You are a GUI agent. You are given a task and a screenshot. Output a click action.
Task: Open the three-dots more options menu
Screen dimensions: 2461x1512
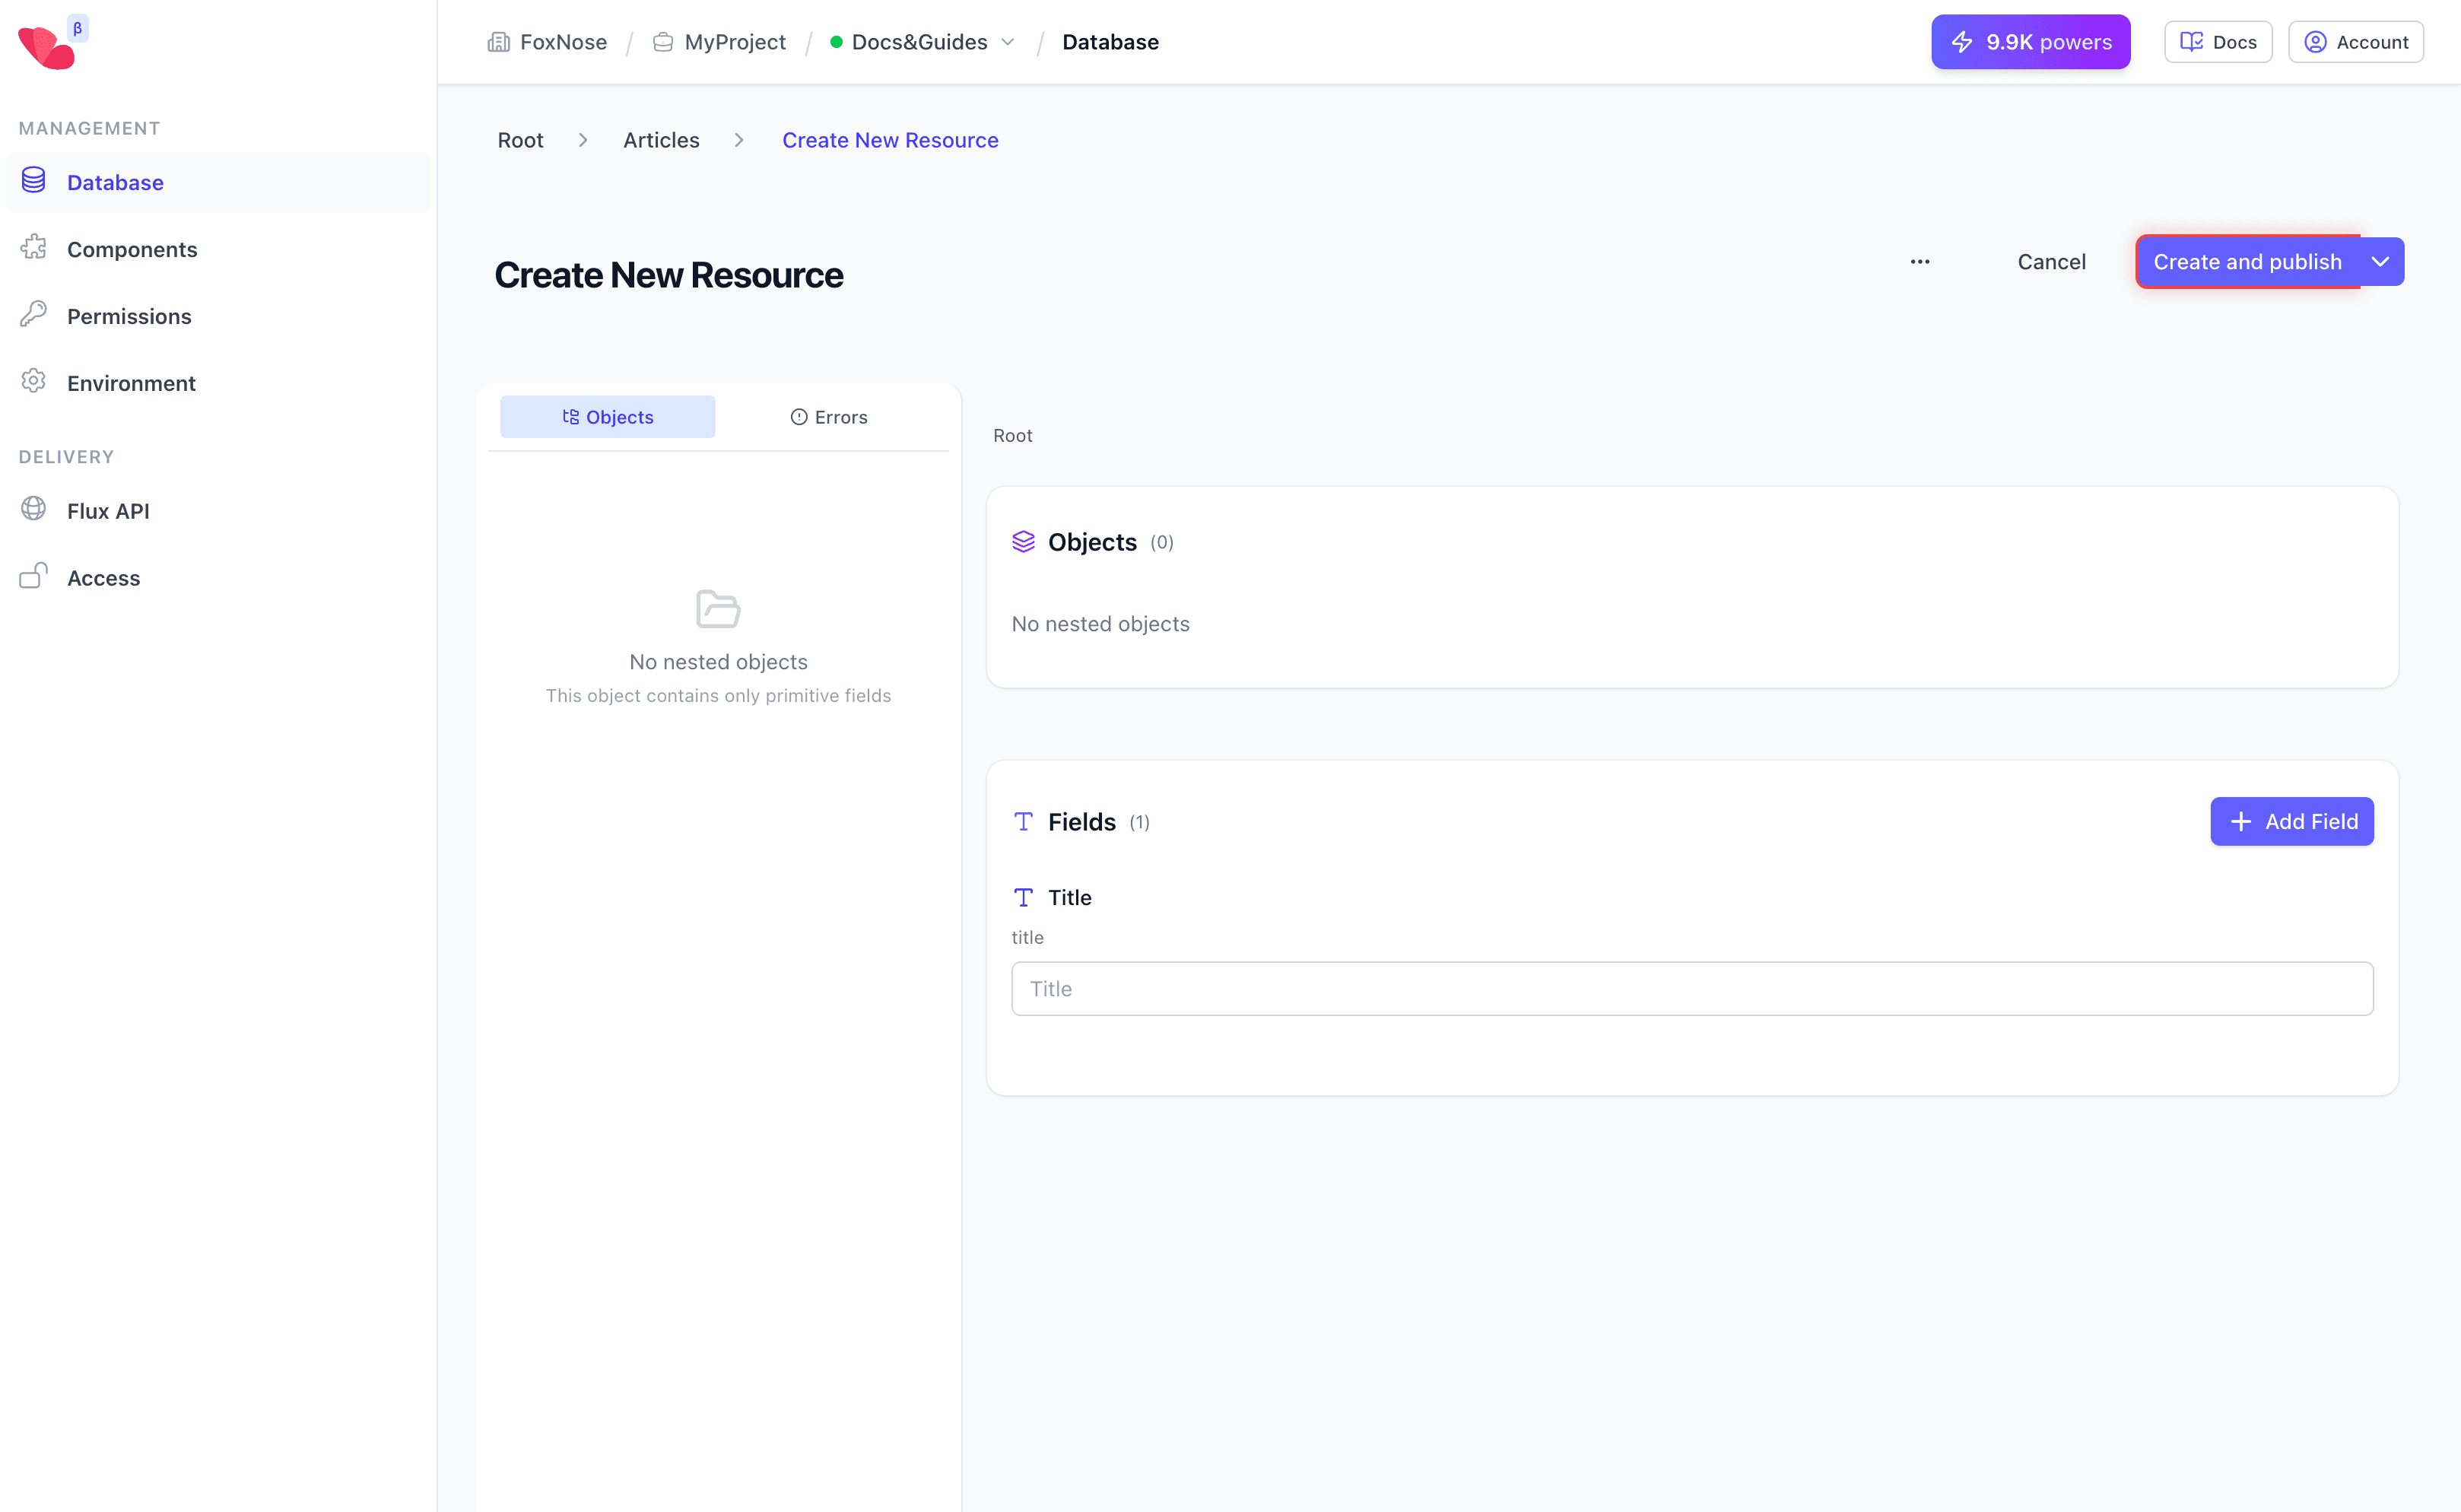pyautogui.click(x=1919, y=262)
